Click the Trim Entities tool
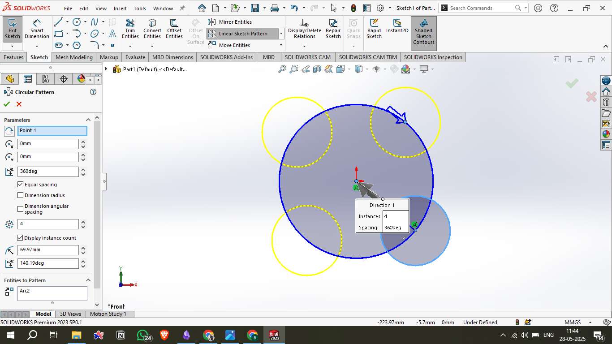Screen dimensions: 612x344 click(130, 30)
